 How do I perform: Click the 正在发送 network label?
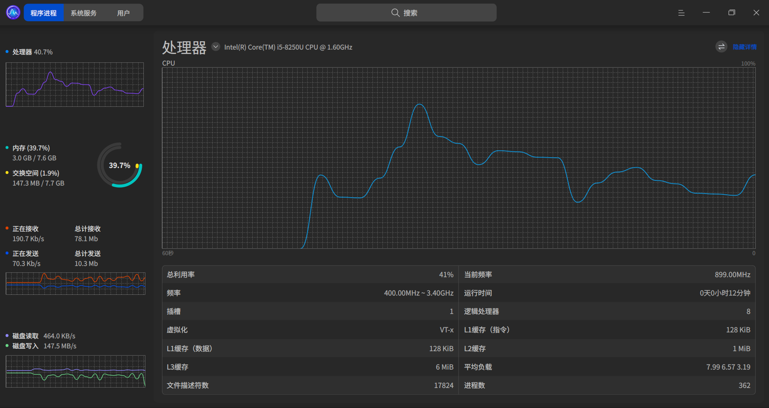25,254
